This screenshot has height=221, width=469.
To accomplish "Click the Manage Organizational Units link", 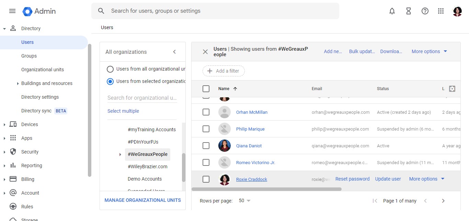I will tap(142, 200).
